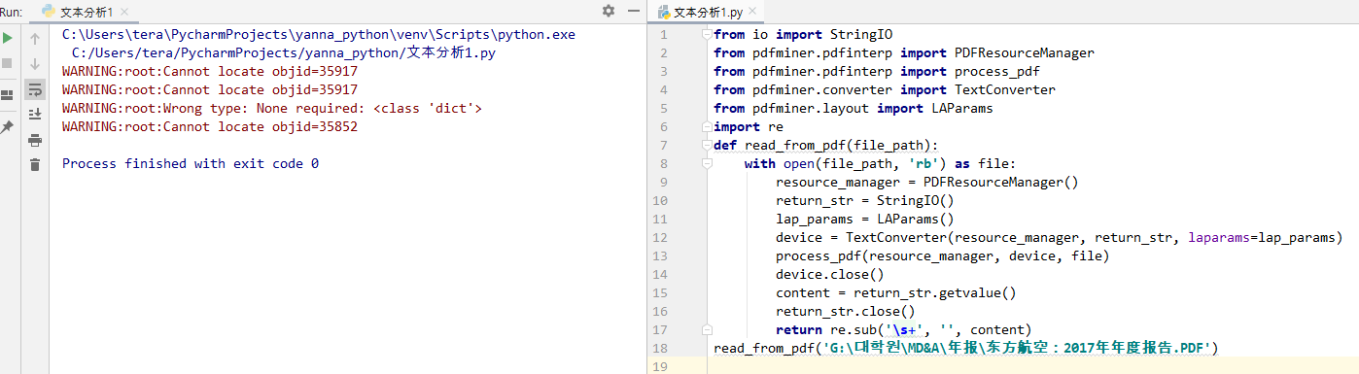Viewport: 1359px width, 374px height.
Task: Collapse the read_from_pdf function fold marker
Action: pyautogui.click(x=706, y=145)
